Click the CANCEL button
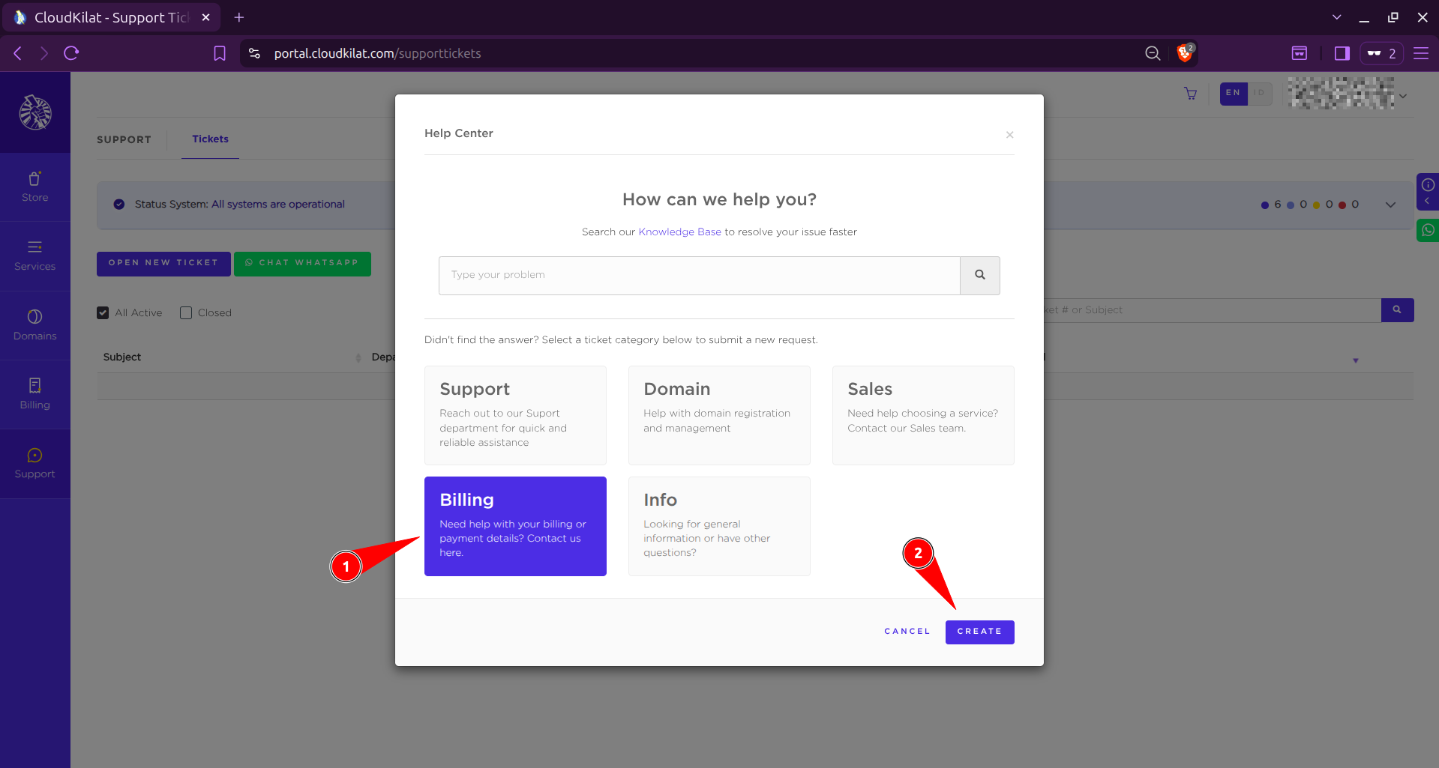Viewport: 1439px width, 768px height. tap(907, 632)
